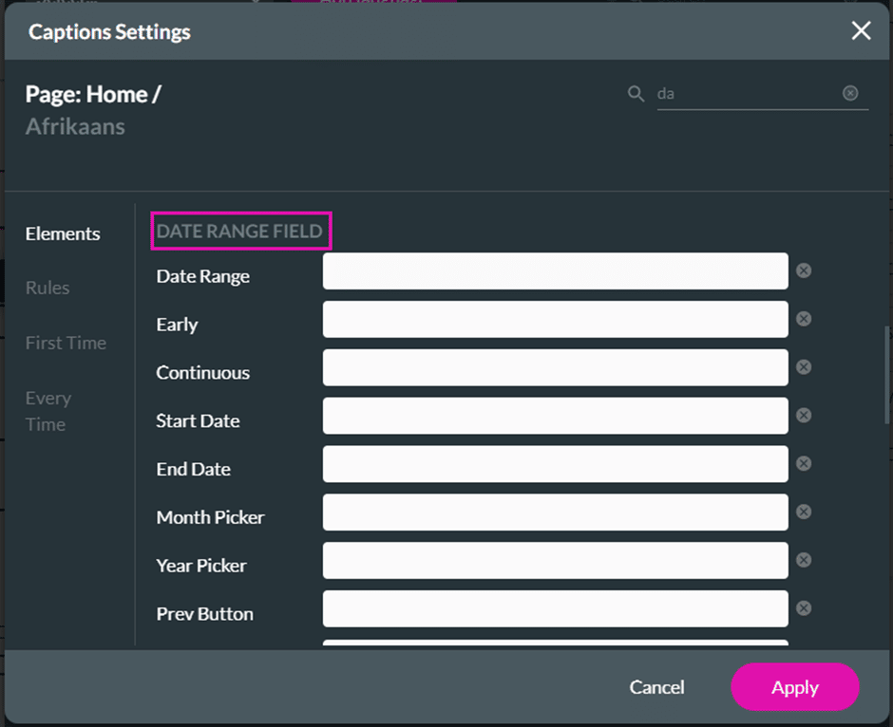Click the search box containing 'da'

pos(746,94)
